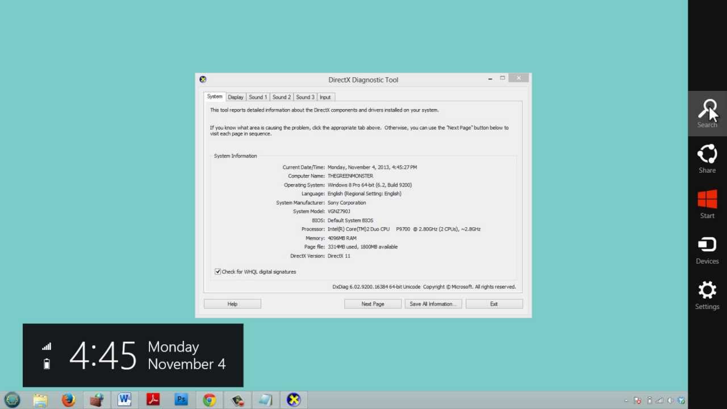This screenshot has width=727, height=409.
Task: Click the Default System BIOS value
Action: [x=350, y=220]
